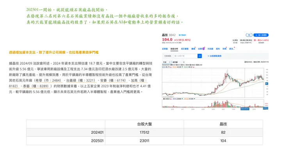Open the 走勢圖 tab
Viewport: 289px width, 154px height.
coord(165,49)
